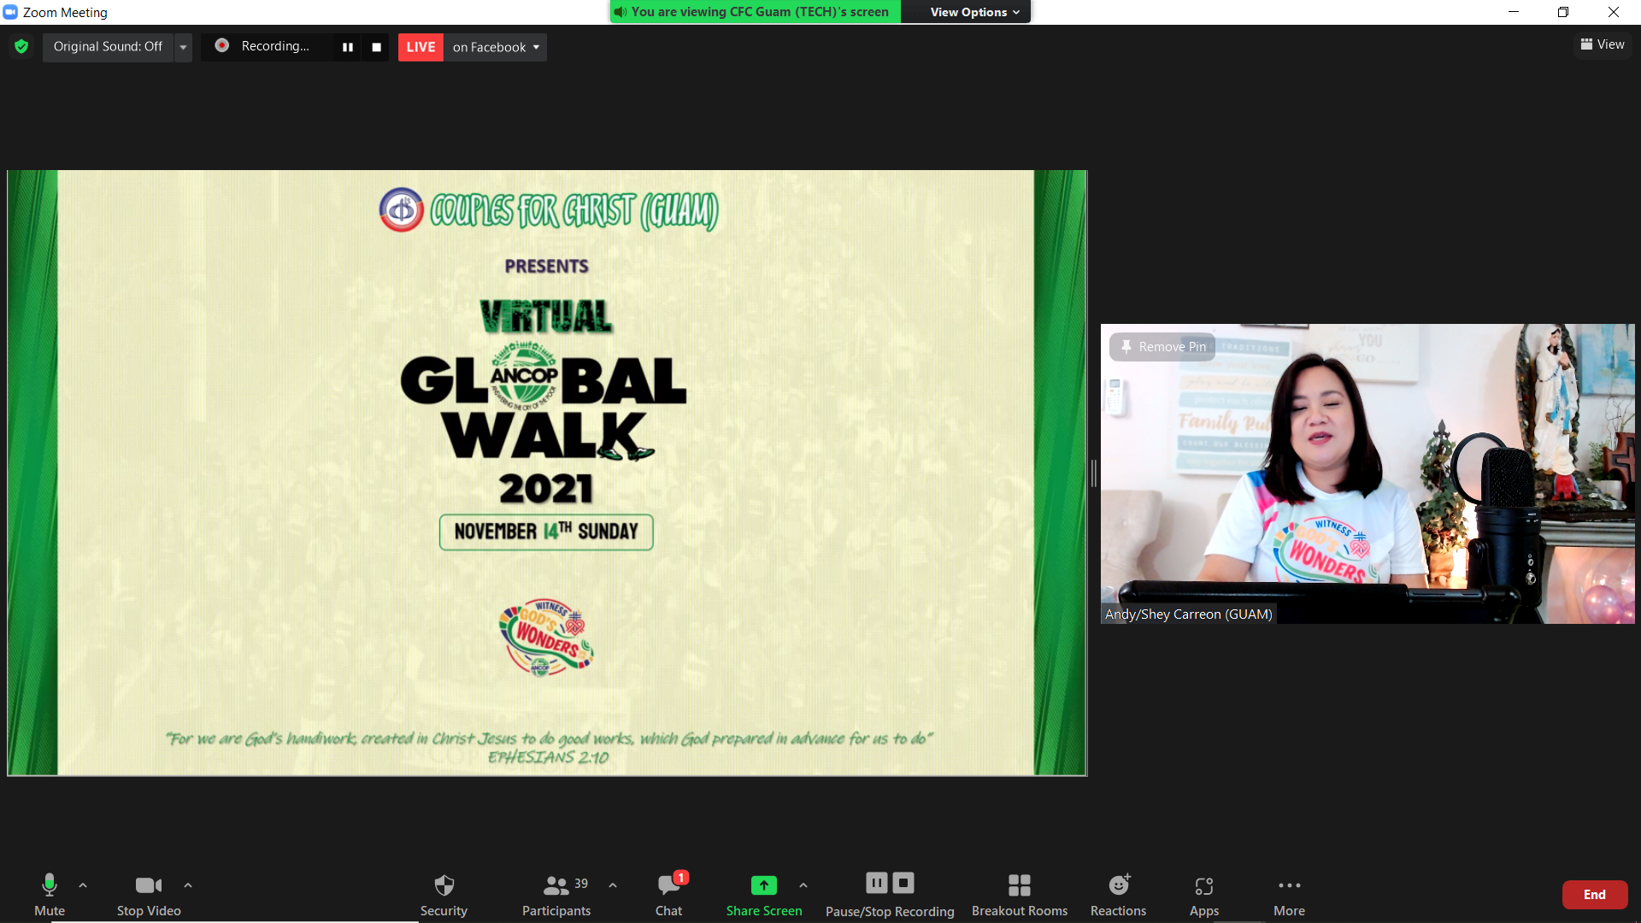Expand video settings arrow next to Stop Video
Viewport: 1641px width, 923px height.
(x=188, y=885)
